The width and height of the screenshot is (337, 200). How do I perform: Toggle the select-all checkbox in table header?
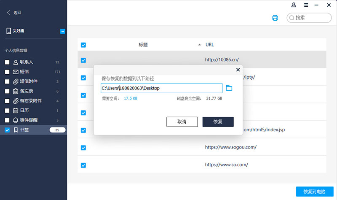click(83, 45)
